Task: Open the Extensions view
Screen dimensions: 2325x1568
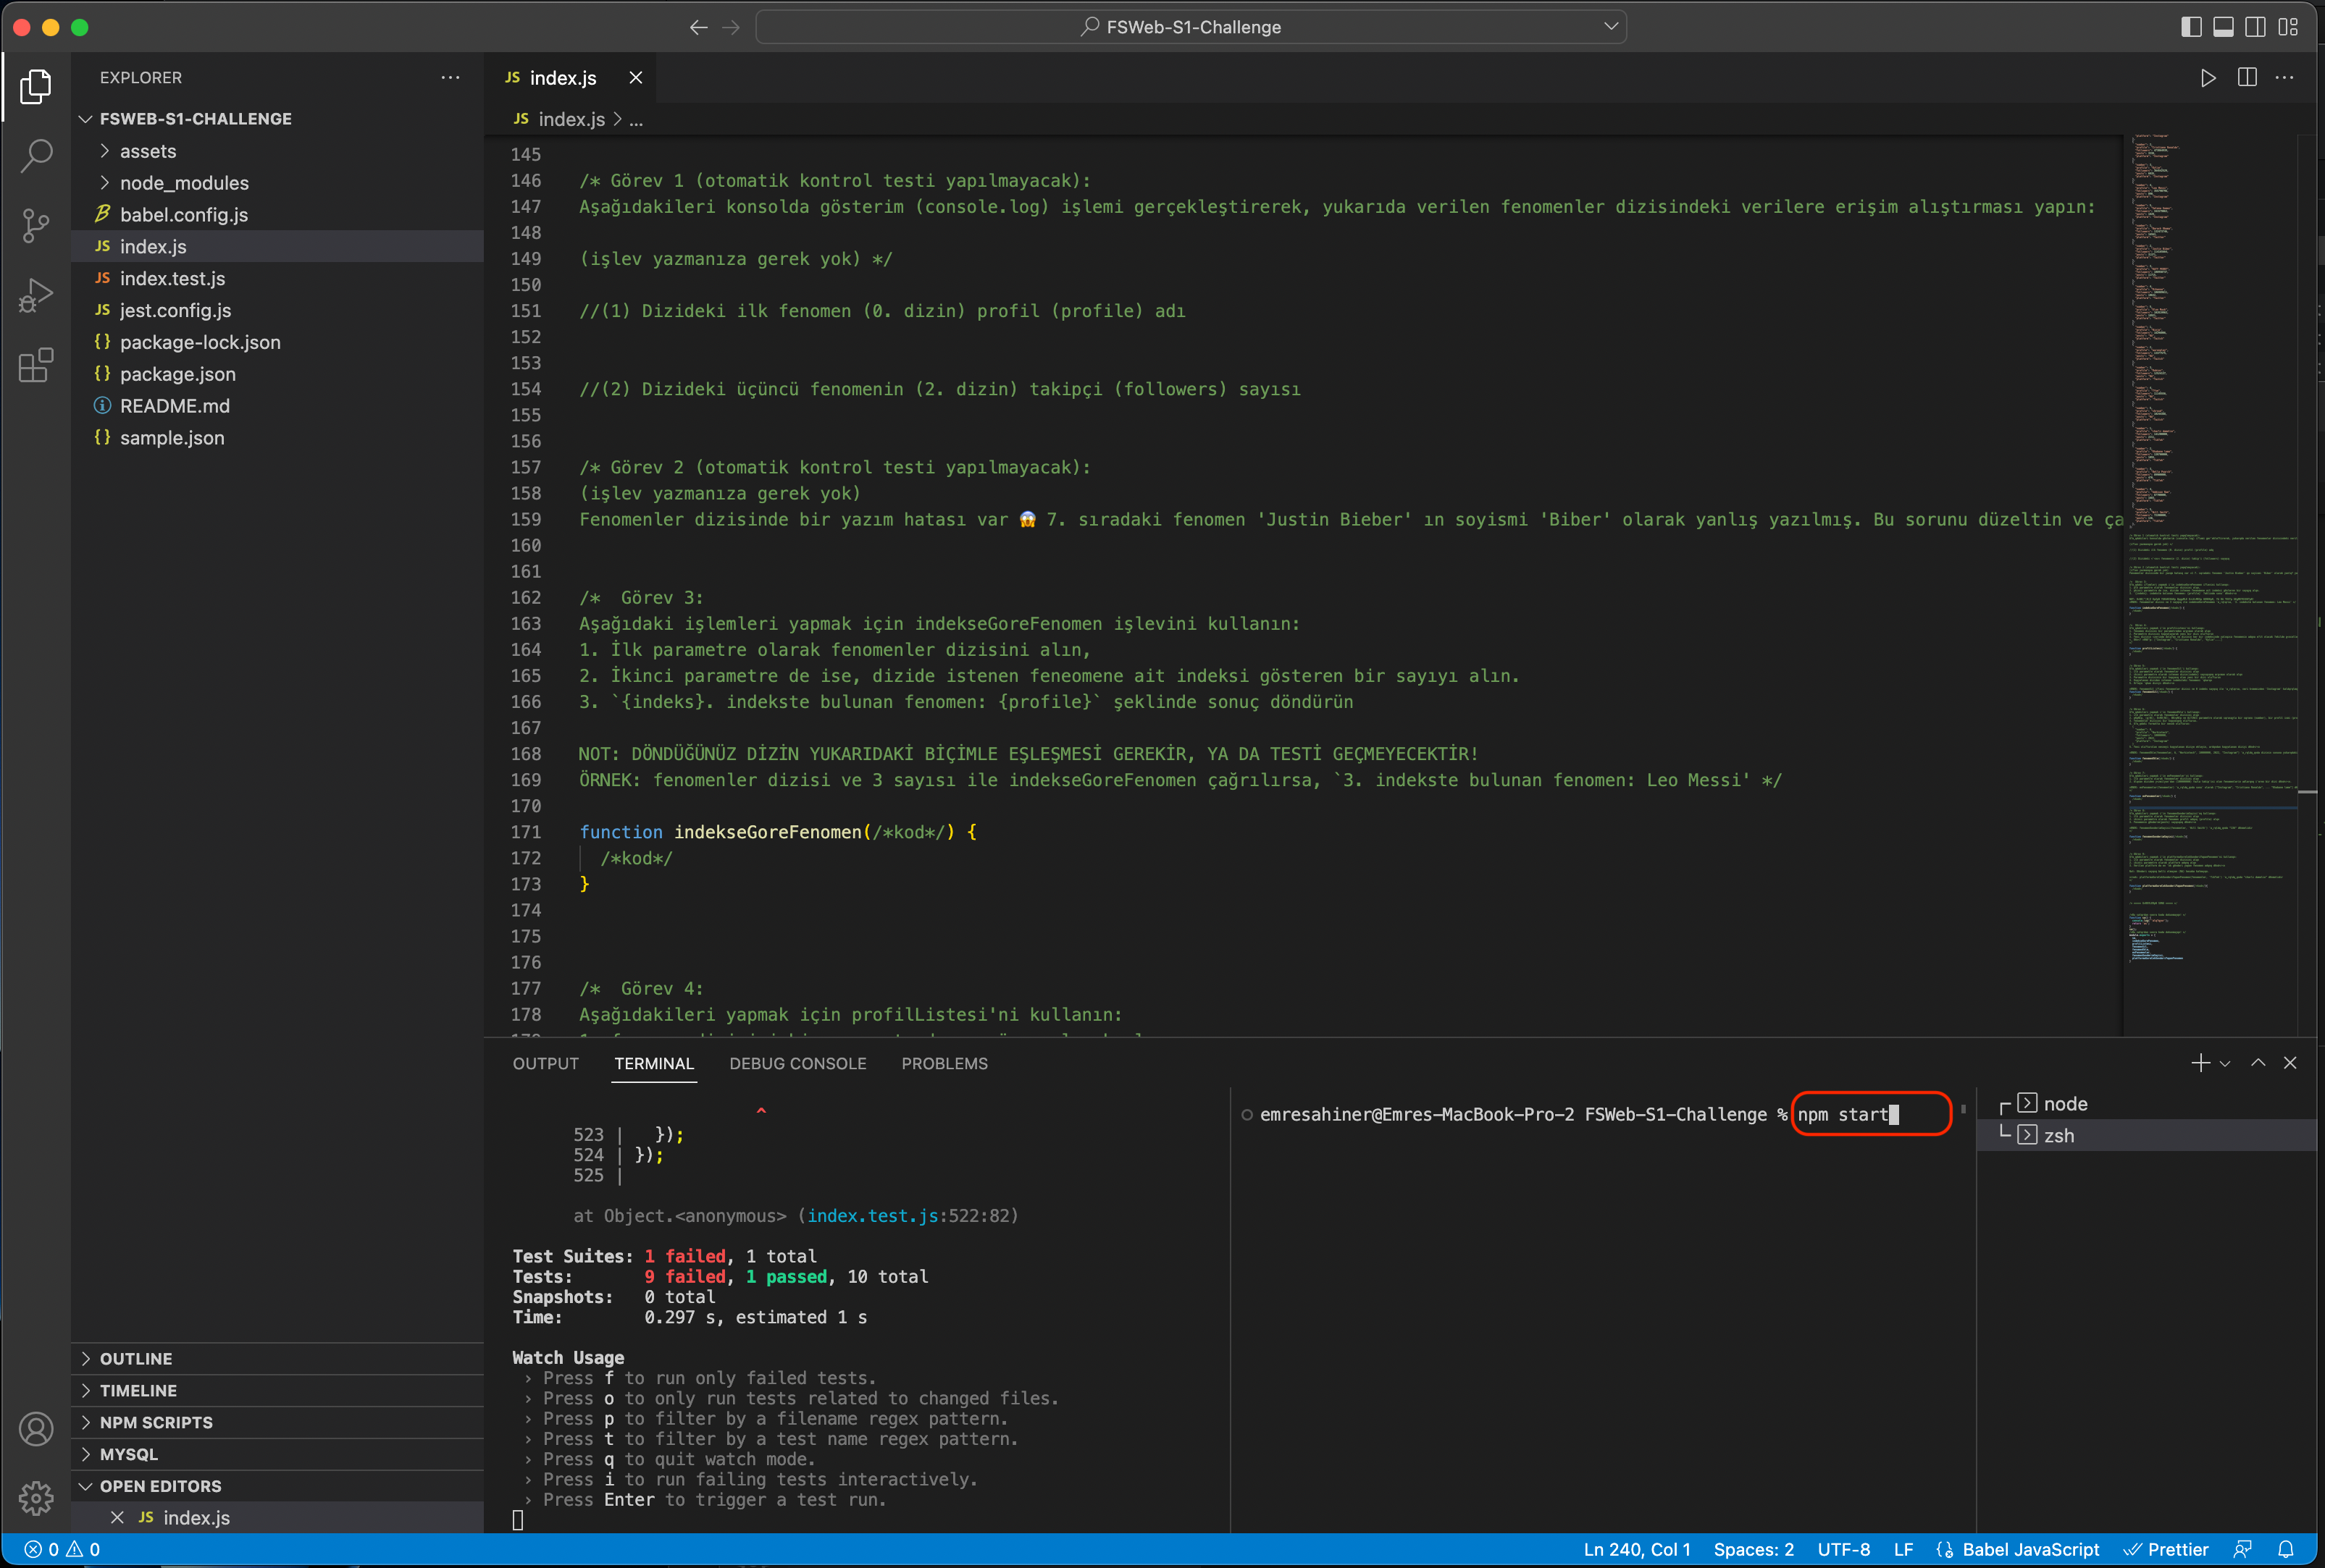Action: [36, 365]
